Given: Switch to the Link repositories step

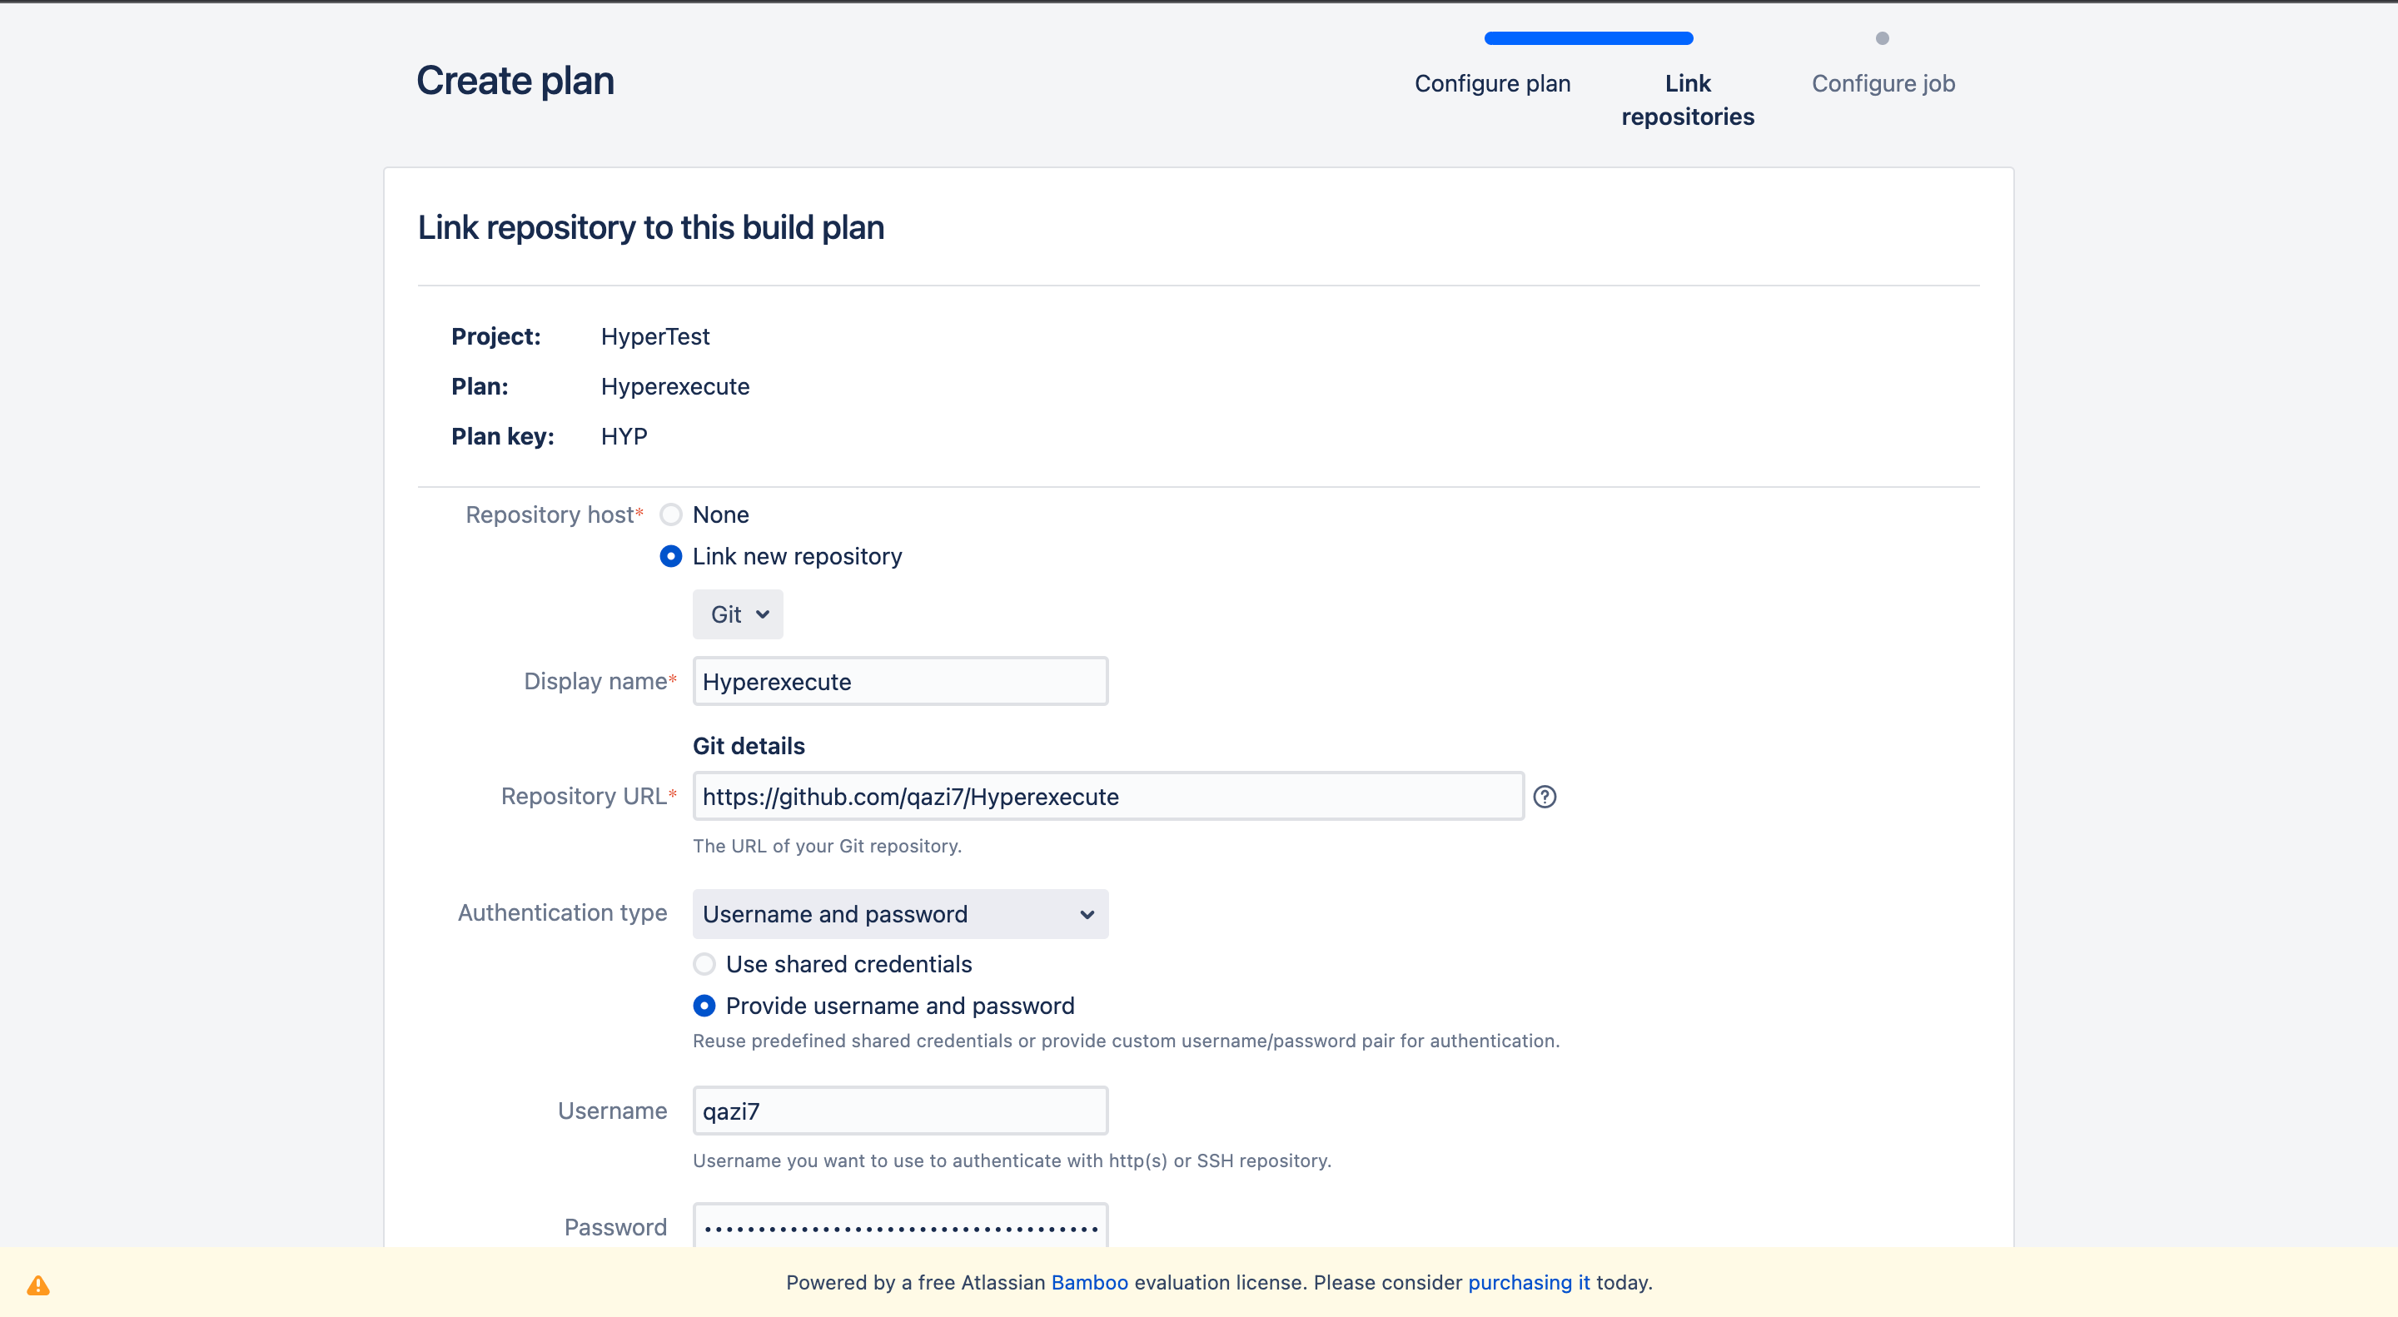Looking at the screenshot, I should pyautogui.click(x=1687, y=100).
